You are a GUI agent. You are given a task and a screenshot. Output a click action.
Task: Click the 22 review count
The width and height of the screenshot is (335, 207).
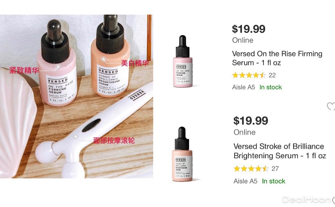click(x=272, y=75)
